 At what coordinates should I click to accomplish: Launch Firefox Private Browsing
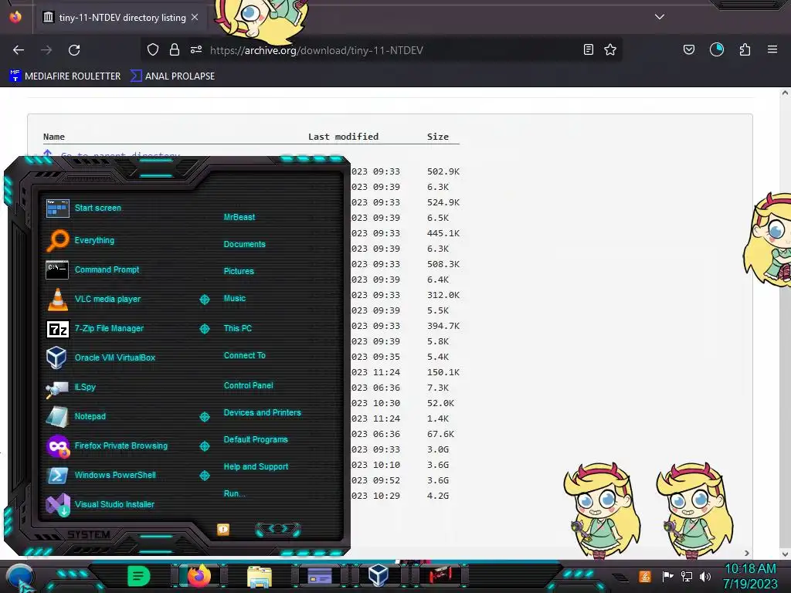(x=107, y=446)
